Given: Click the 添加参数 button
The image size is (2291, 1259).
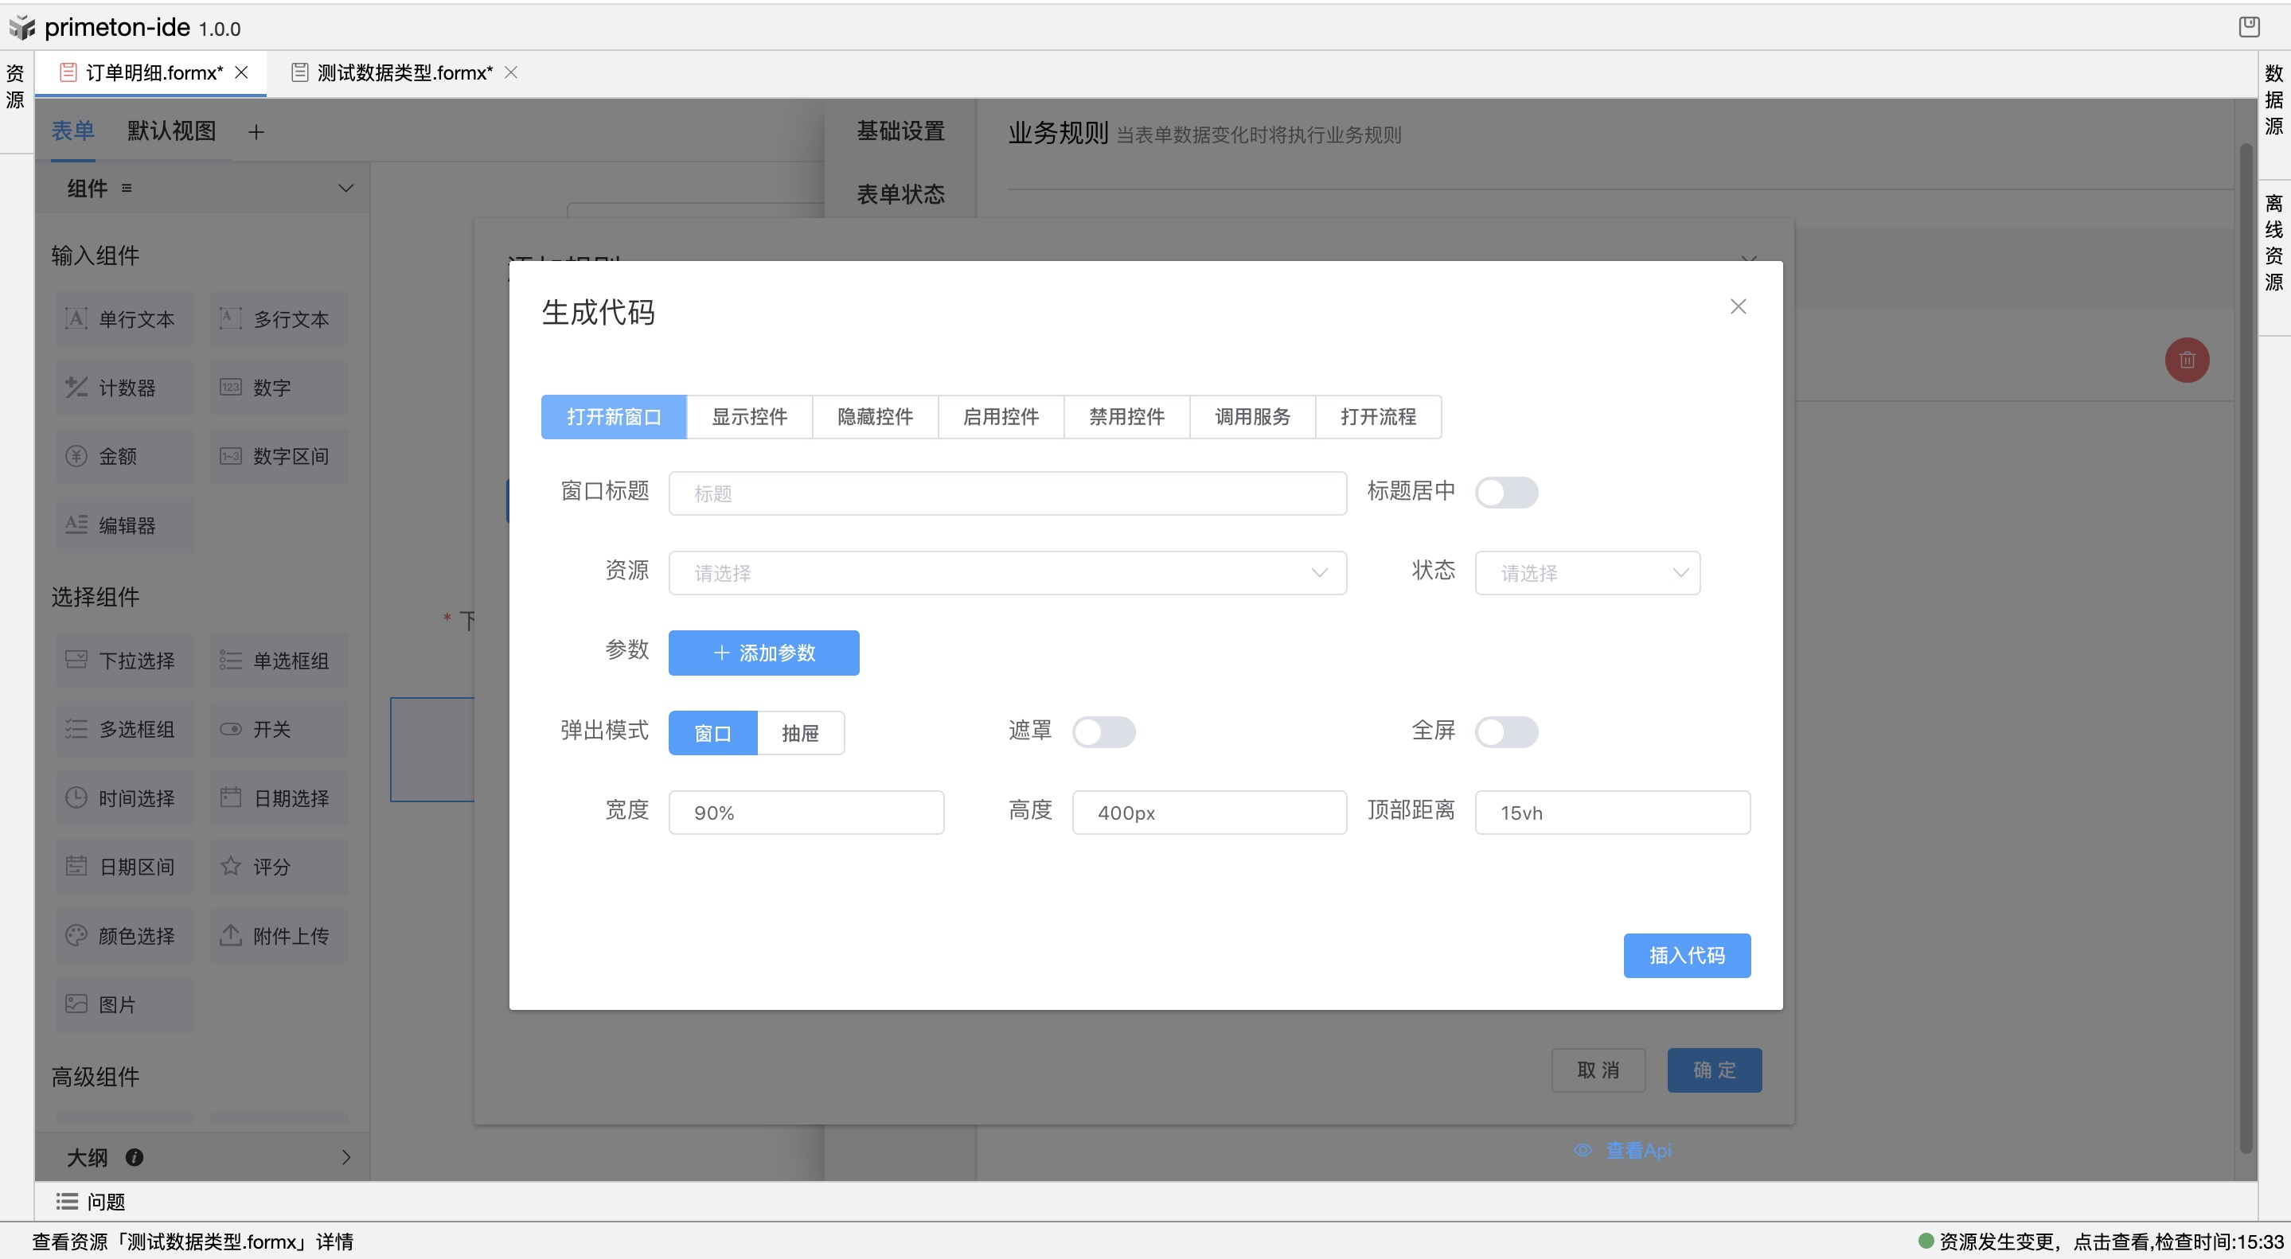Looking at the screenshot, I should (x=763, y=653).
